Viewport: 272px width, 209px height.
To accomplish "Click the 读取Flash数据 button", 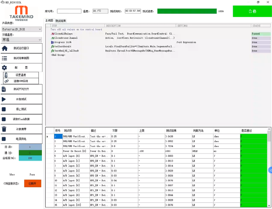I will pos(21,119).
